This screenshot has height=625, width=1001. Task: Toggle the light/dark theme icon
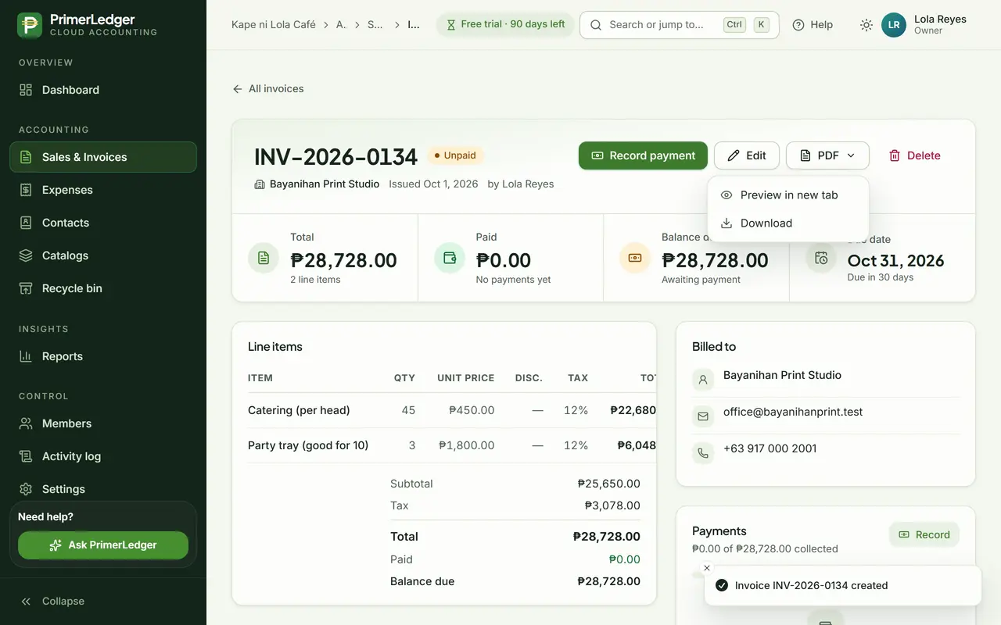(866, 25)
